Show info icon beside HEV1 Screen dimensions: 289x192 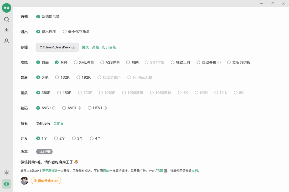click(x=105, y=108)
